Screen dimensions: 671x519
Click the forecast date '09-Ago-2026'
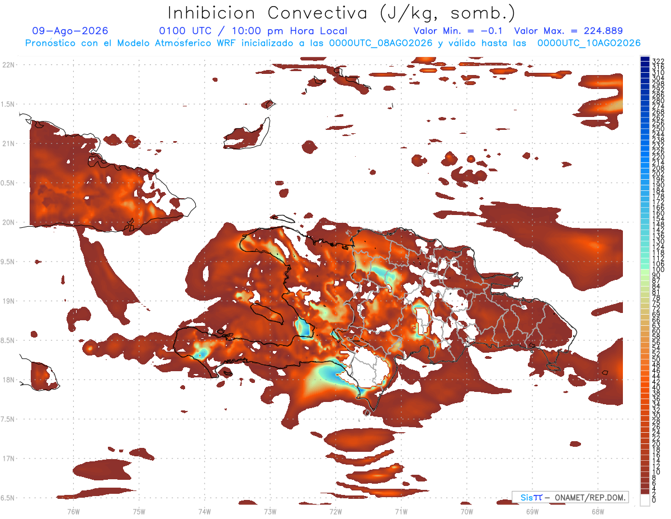pos(70,31)
